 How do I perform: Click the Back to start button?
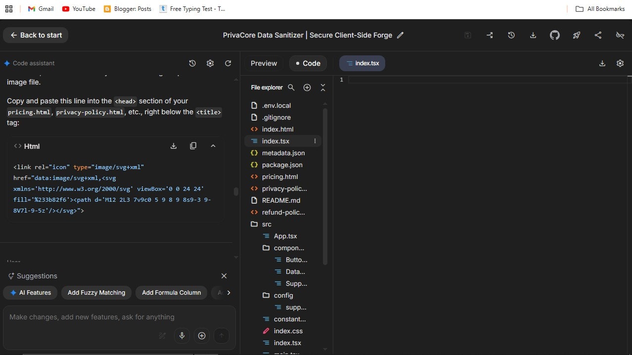coord(36,35)
